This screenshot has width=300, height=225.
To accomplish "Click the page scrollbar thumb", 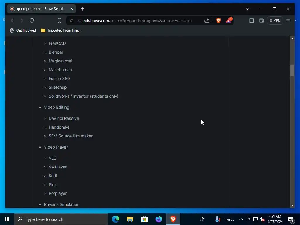I will click(x=292, y=71).
